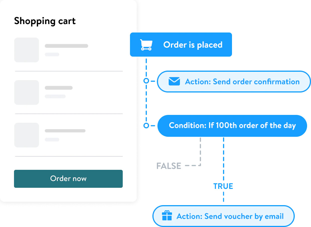Viewport: 311px width, 227px height.
Task: Click the third cart item title placeholder
Action: point(65,131)
